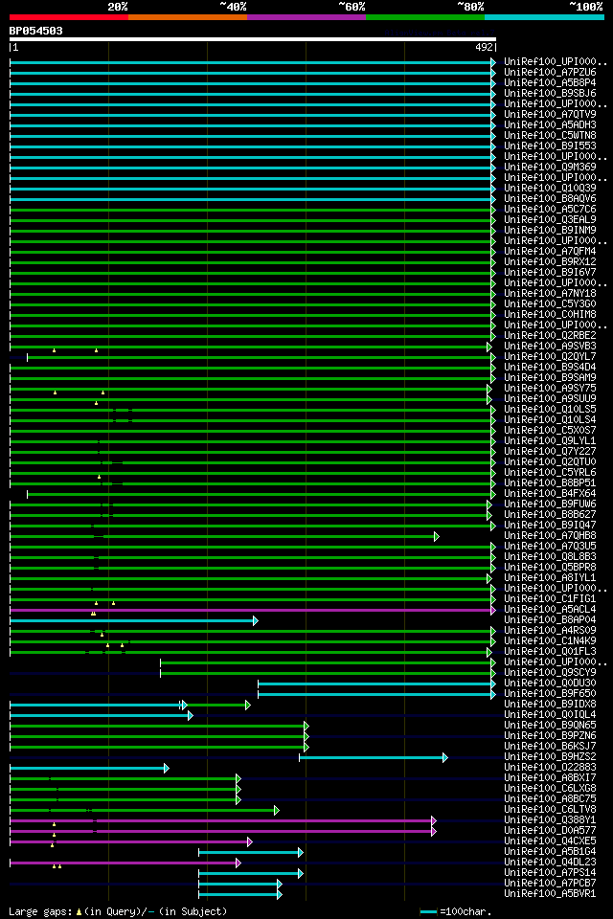Click green alignment bar for UniRef100_C6LTV8
The height and width of the screenshot is (919, 613).
pos(145,811)
